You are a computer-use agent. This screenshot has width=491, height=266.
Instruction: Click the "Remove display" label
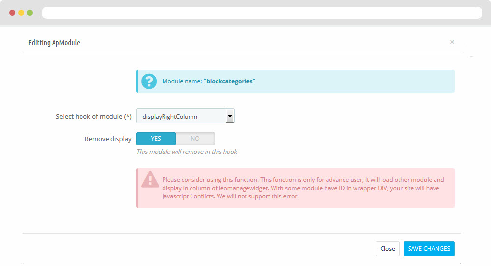[x=108, y=139]
